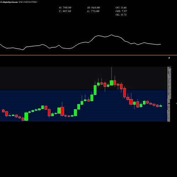Click the OC: 3.46 reading

pyautogui.click(x=121, y=8)
